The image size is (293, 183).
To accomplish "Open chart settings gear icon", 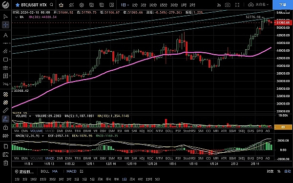I will (82, 5).
